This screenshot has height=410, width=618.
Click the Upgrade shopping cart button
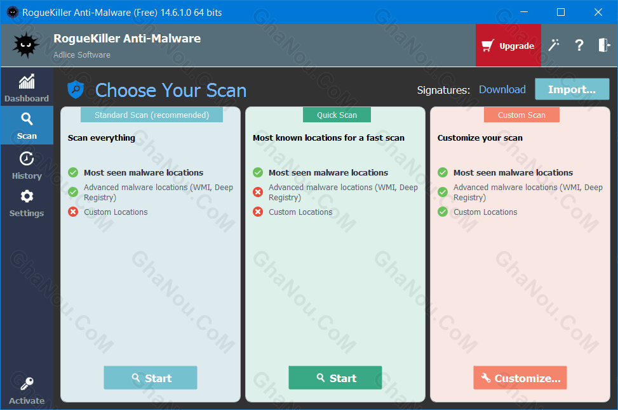(x=508, y=46)
